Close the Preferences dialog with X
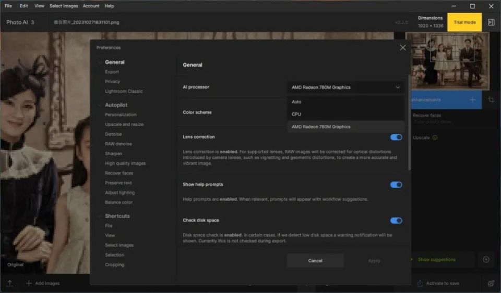 pyautogui.click(x=402, y=47)
